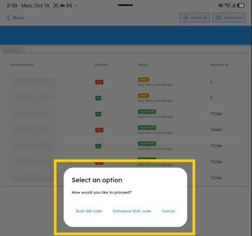Tap the screenshot notification icon in the status bar
252x236 pixels.
(x=56, y=5)
